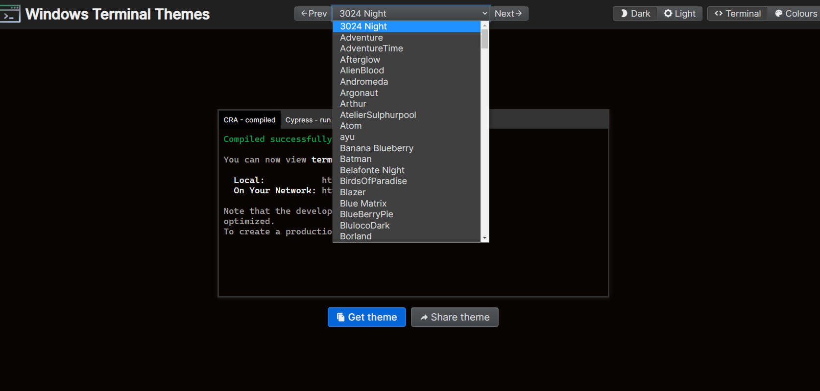Switch to Dark mode
820x391 pixels.
[x=635, y=14]
